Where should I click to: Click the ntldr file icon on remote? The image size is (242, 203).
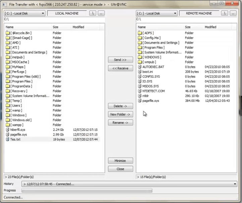pyautogui.click(x=140, y=96)
